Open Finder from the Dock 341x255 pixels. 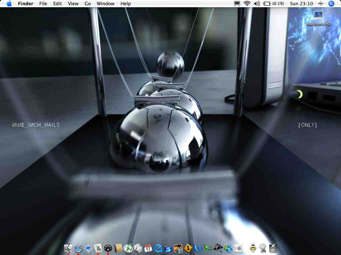click(x=68, y=248)
